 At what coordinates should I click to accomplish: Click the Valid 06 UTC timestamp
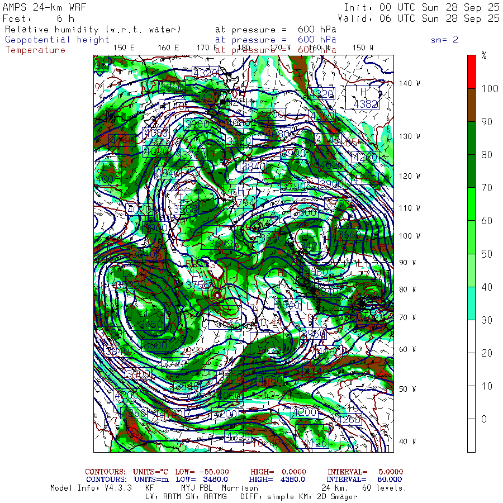pos(421,18)
